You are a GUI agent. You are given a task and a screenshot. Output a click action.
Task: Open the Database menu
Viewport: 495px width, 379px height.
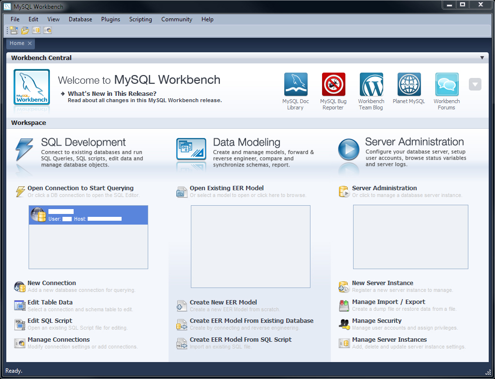click(80, 19)
